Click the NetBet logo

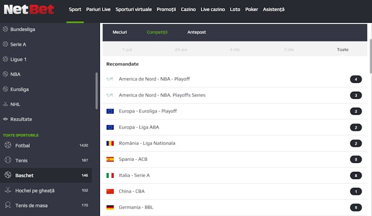tap(29, 10)
